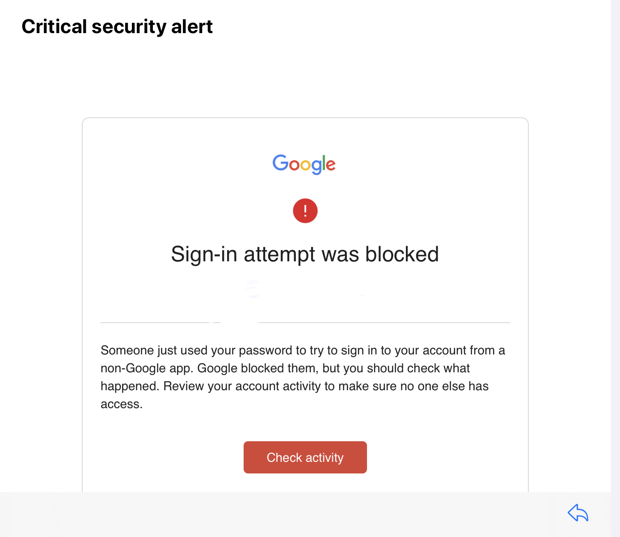
Task: Select the paragraph describing the blocked sign-in
Action: (x=303, y=377)
